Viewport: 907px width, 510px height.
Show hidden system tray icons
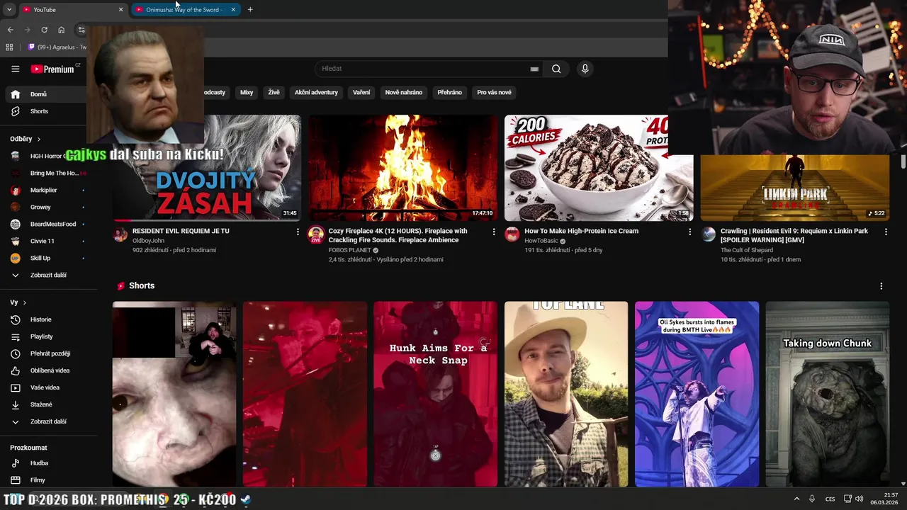pyautogui.click(x=796, y=499)
